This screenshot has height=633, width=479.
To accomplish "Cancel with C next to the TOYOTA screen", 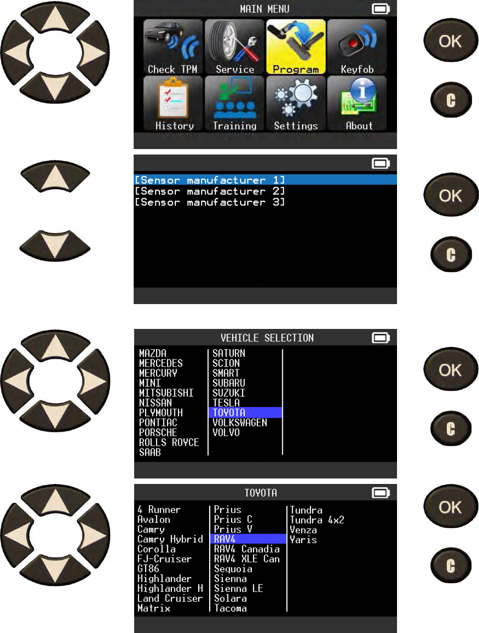I will pyautogui.click(x=451, y=565).
